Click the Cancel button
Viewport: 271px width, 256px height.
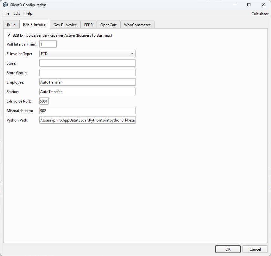tap(255, 249)
